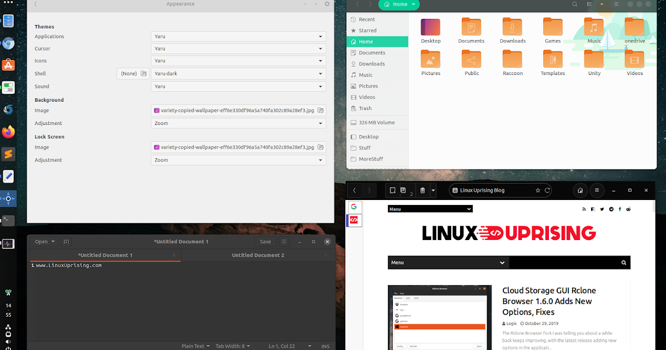Image resolution: width=666 pixels, height=350 pixels.
Task: Open the Tab Width selector in gedit status bar
Action: click(x=233, y=346)
